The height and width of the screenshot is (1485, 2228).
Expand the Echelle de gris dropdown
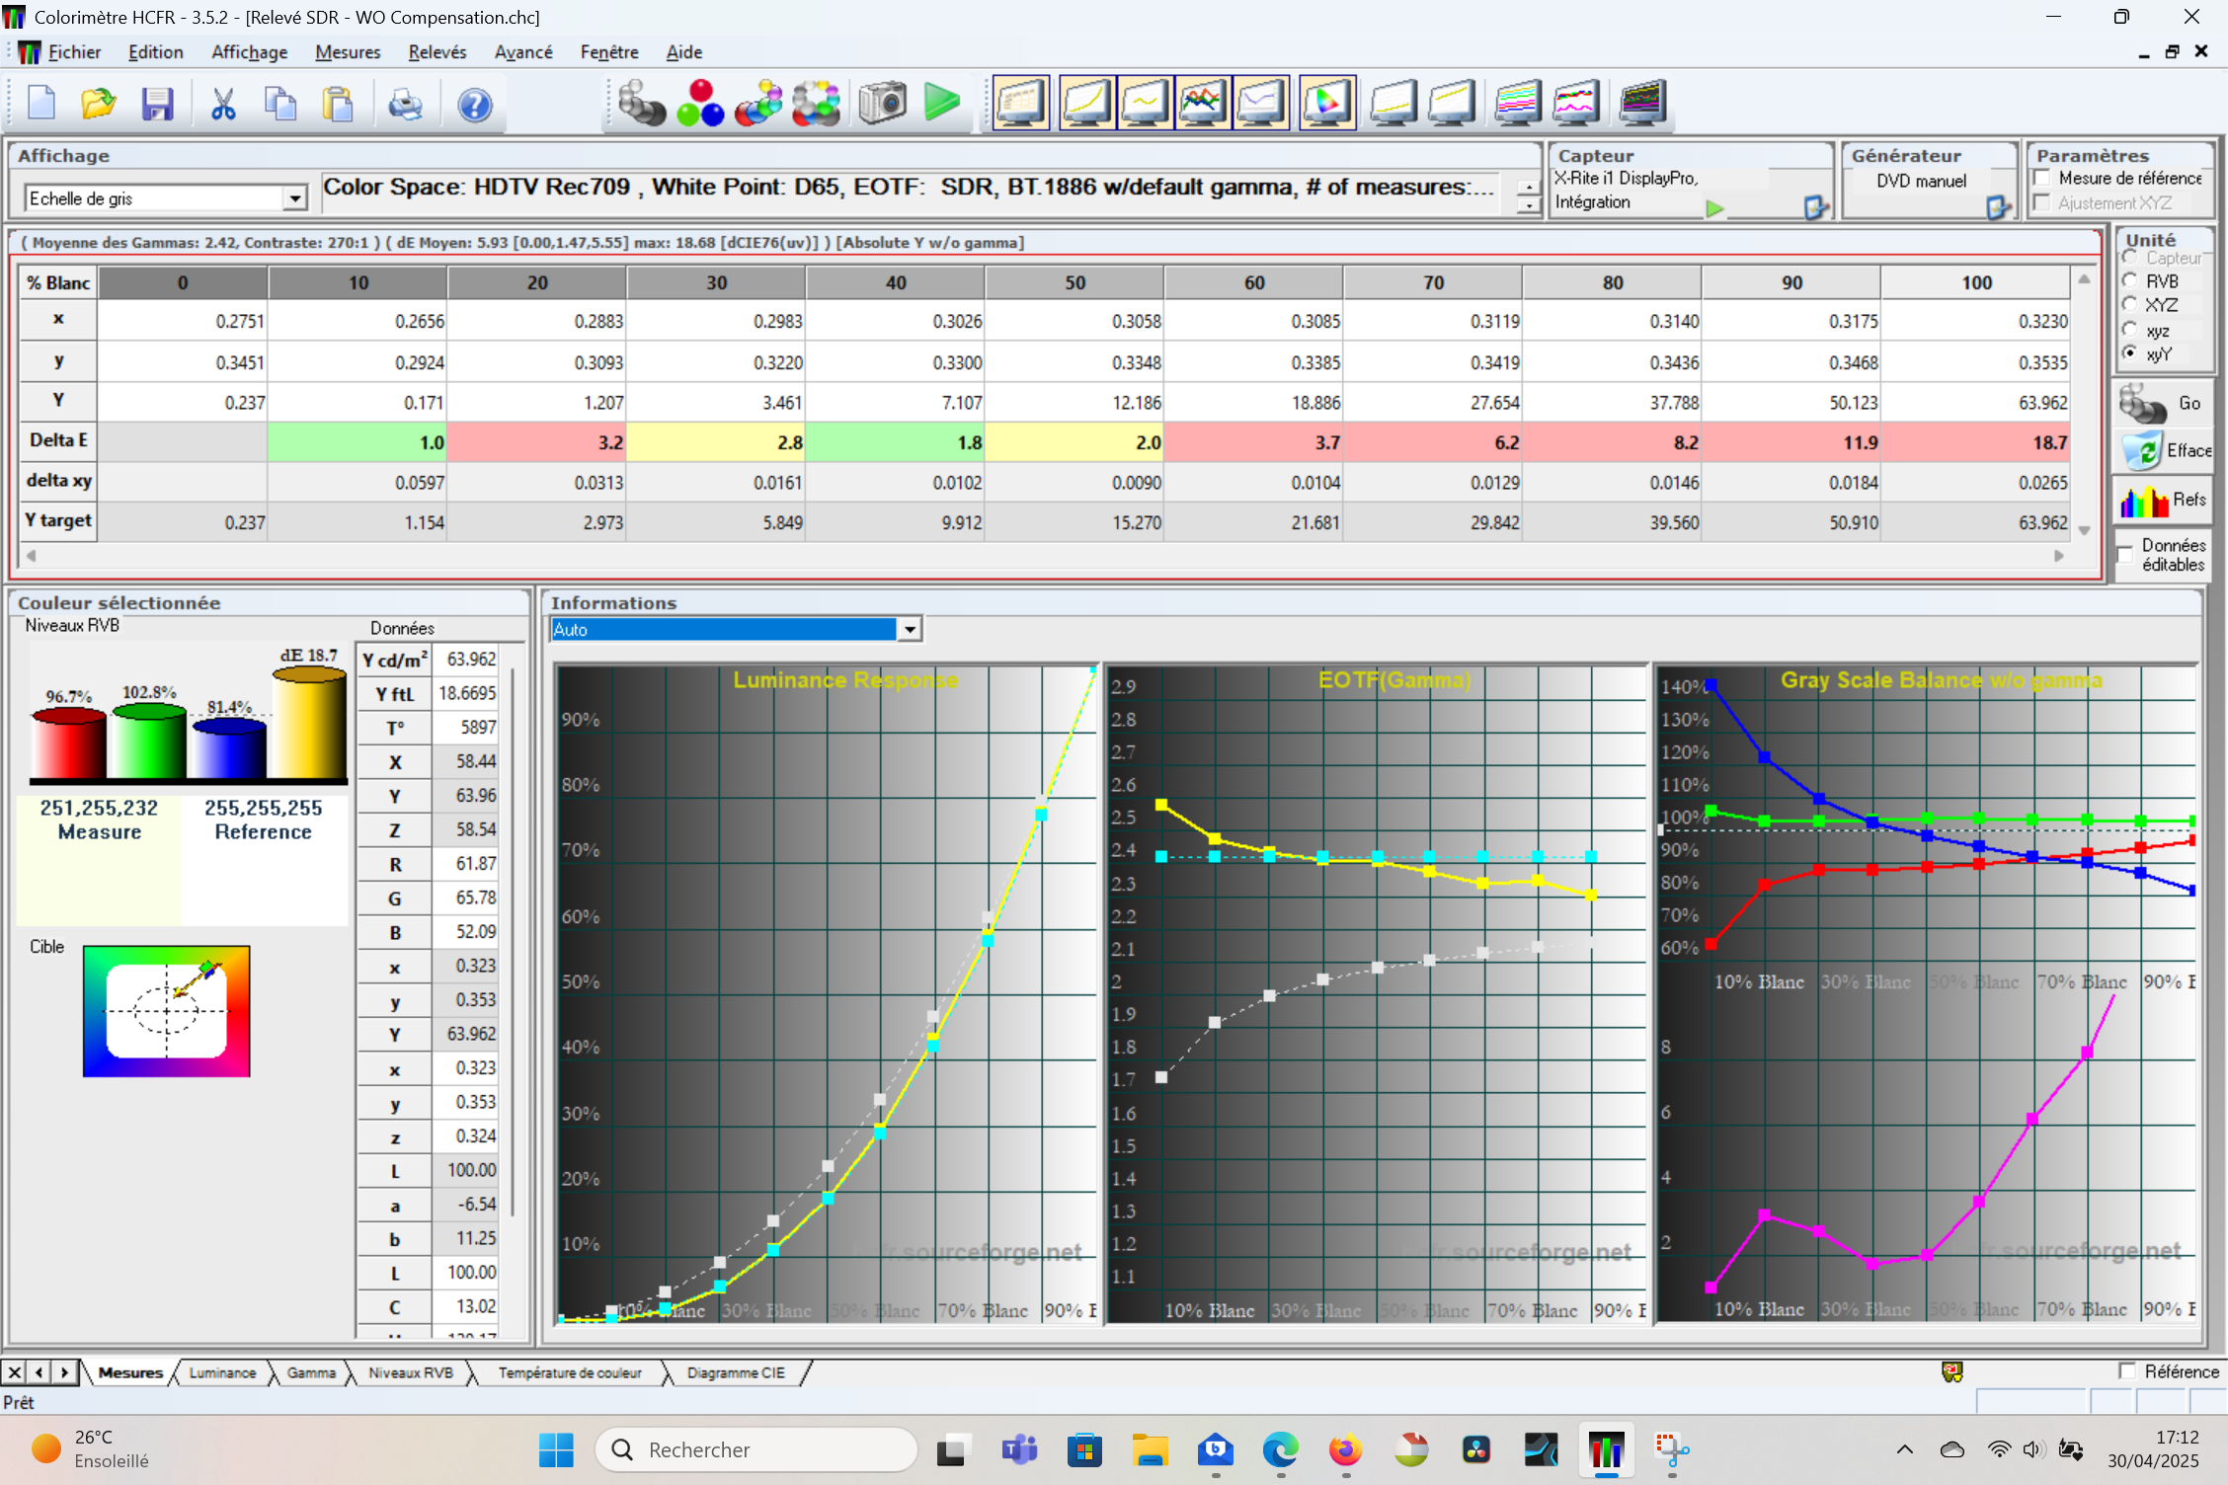294,198
